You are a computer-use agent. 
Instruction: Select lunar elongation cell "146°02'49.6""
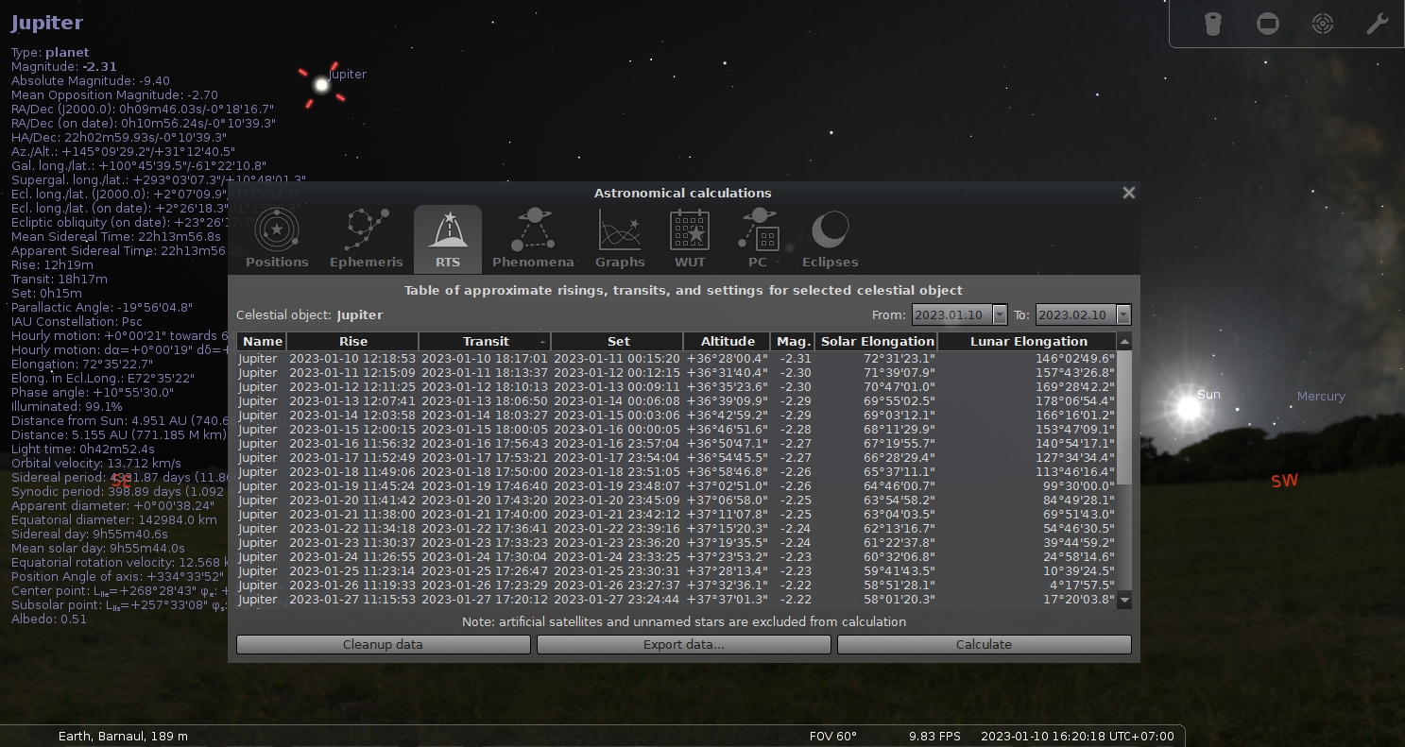click(x=1028, y=359)
